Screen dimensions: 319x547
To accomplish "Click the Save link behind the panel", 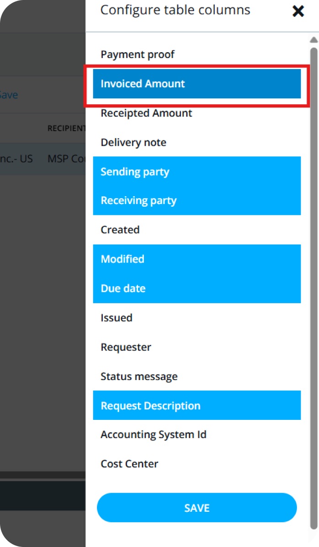I will pos(8,95).
